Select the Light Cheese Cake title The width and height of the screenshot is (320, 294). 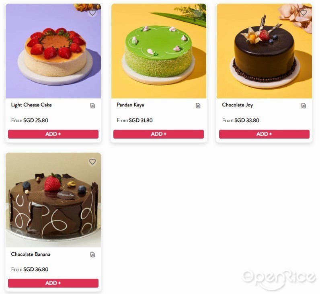pyautogui.click(x=31, y=105)
